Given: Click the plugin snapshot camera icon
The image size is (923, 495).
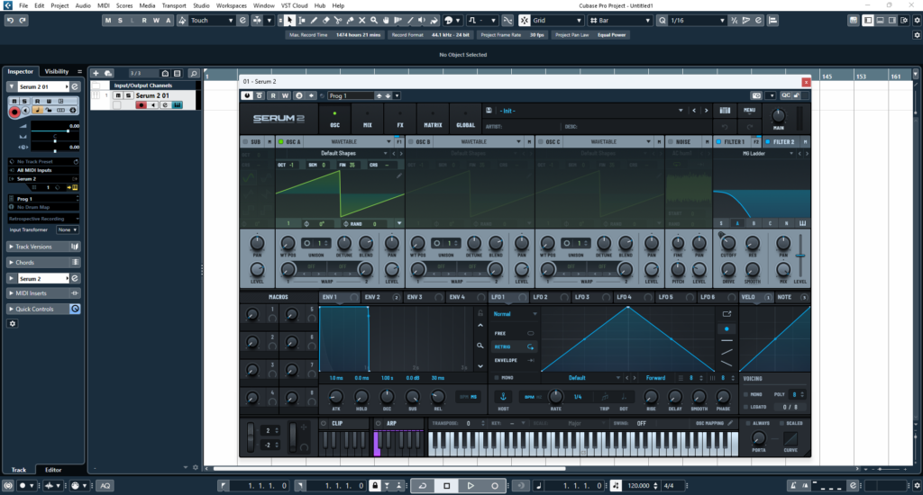Looking at the screenshot, I should coord(756,95).
